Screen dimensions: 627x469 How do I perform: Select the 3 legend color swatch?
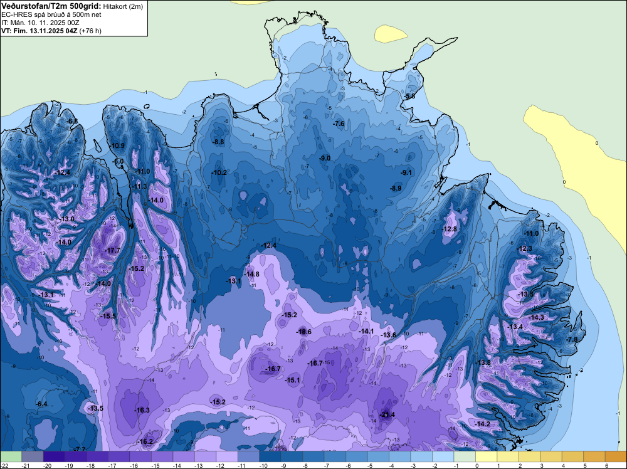tap(551, 456)
